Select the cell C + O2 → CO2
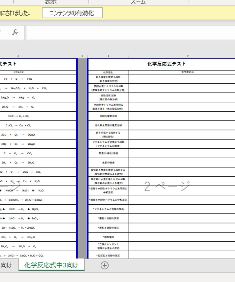Image resolution: width=235 pixels, height=282 pixels. pyautogui.click(x=38, y=154)
